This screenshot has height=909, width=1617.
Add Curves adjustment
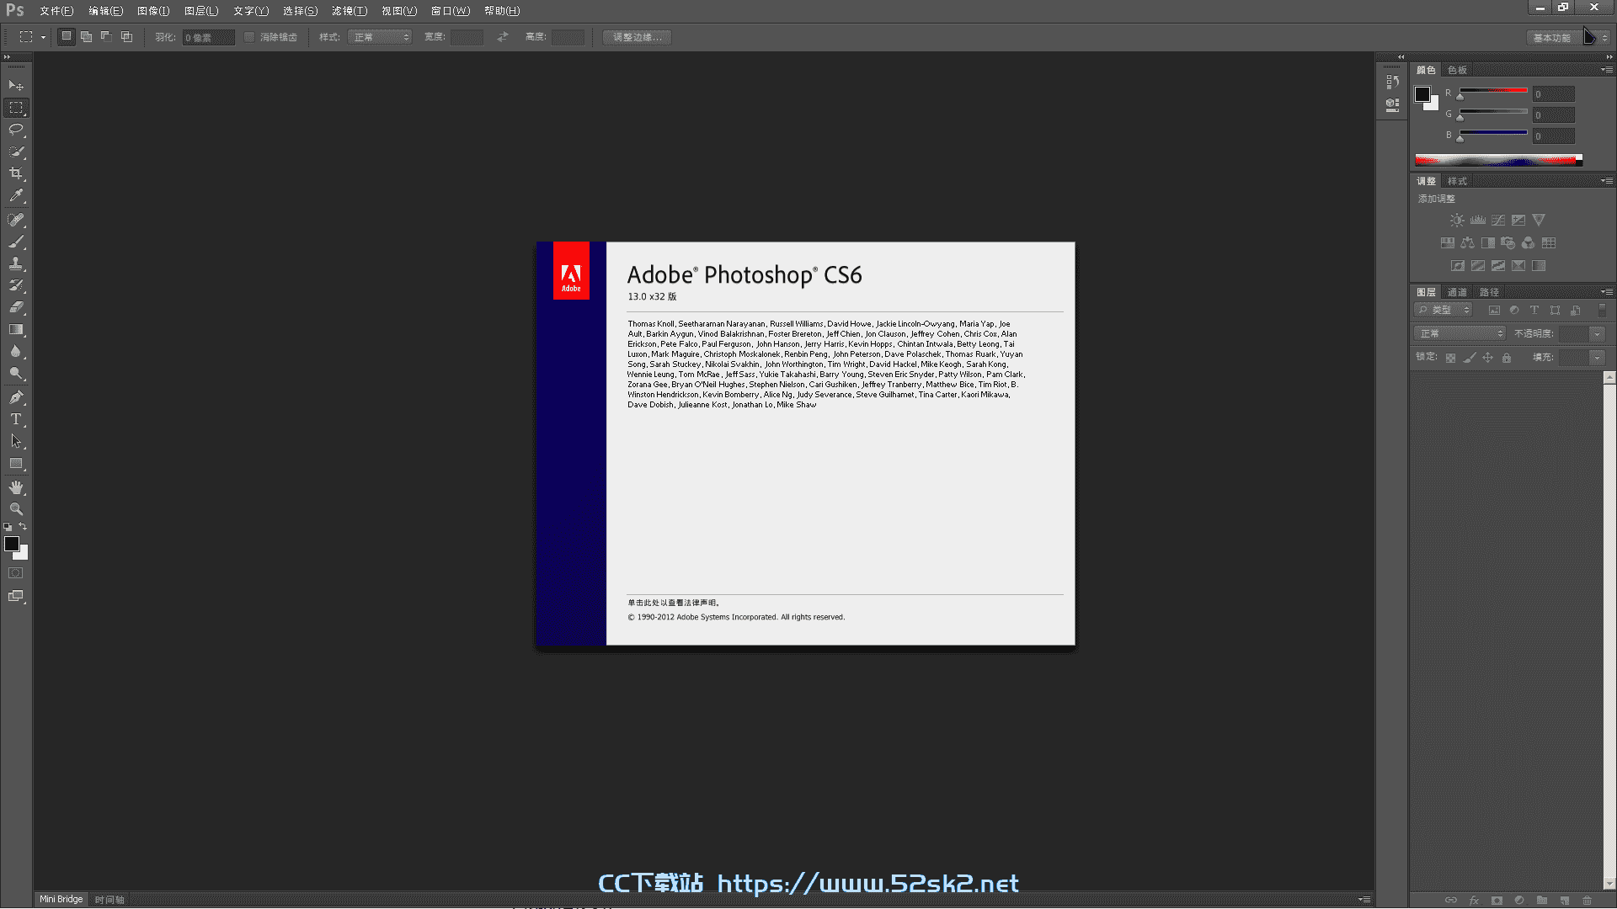coord(1498,220)
